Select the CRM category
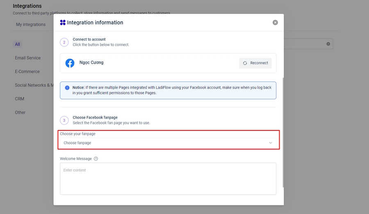The image size is (369, 214). tap(20, 99)
